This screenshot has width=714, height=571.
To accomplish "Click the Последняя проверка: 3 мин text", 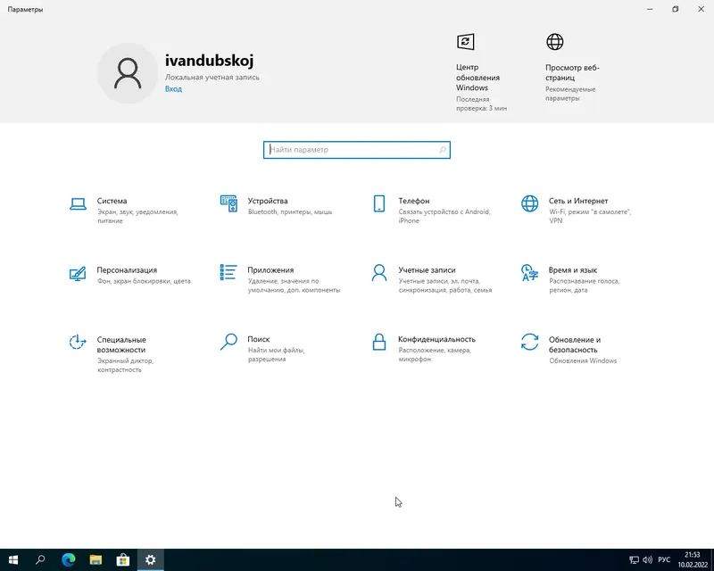I will (x=481, y=103).
